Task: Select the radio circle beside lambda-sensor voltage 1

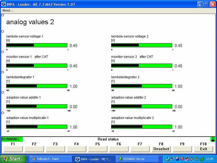Action: point(3,31)
